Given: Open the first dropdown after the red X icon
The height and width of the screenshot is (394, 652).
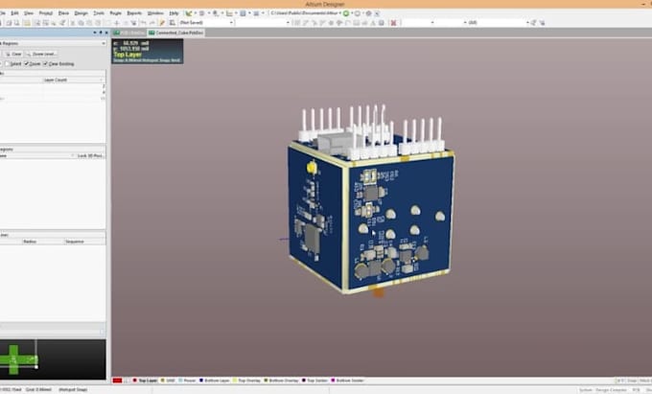Looking at the screenshot, I should click(x=417, y=22).
